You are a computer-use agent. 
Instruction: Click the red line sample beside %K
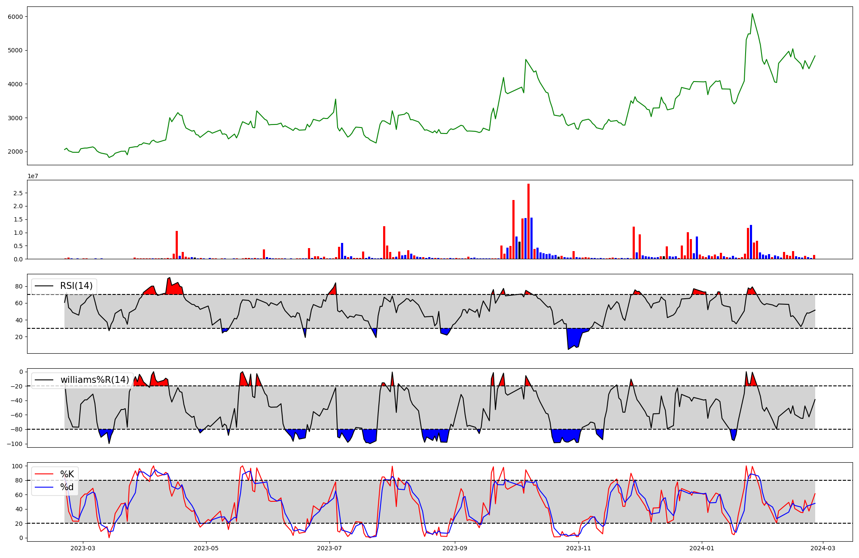click(x=44, y=474)
